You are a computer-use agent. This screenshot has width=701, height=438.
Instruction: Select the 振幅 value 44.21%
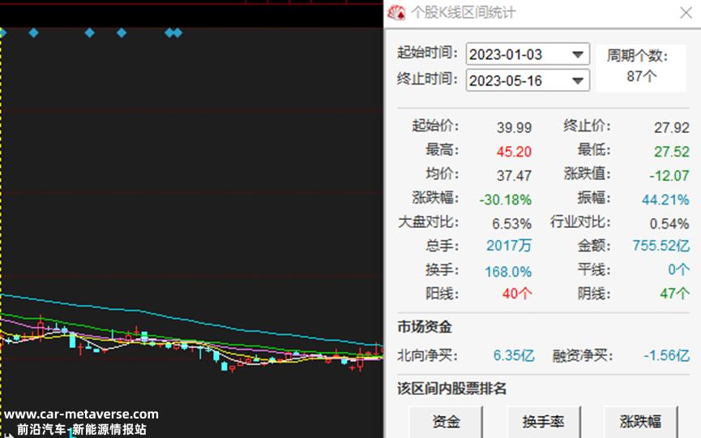pos(665,200)
